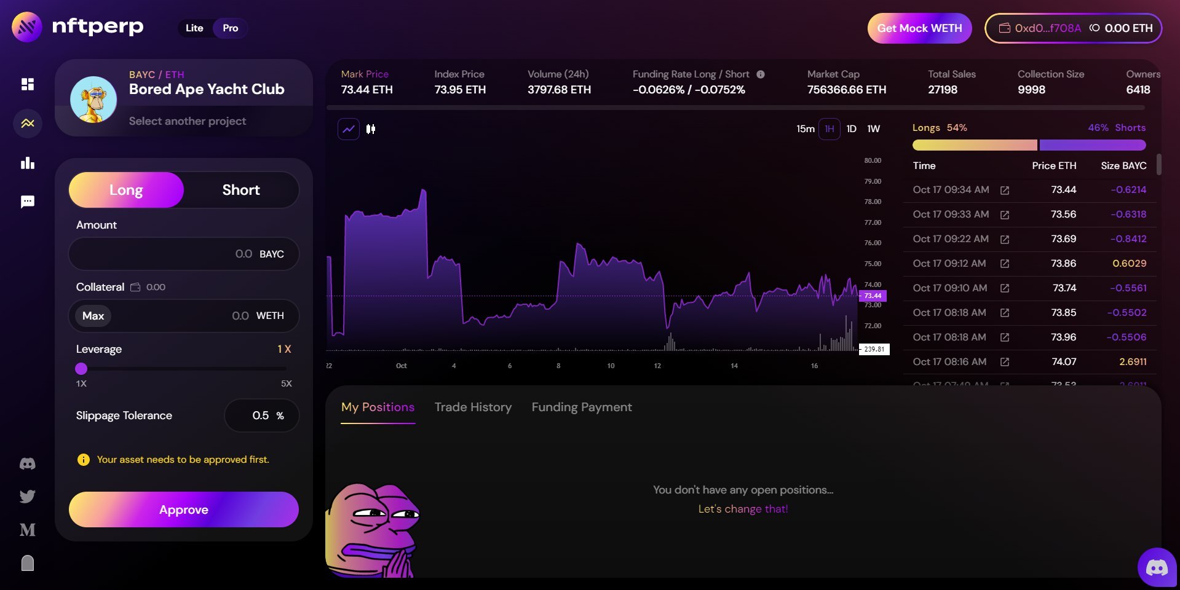1180x590 pixels.
Task: Open the Discord link in sidebar
Action: pos(28,464)
